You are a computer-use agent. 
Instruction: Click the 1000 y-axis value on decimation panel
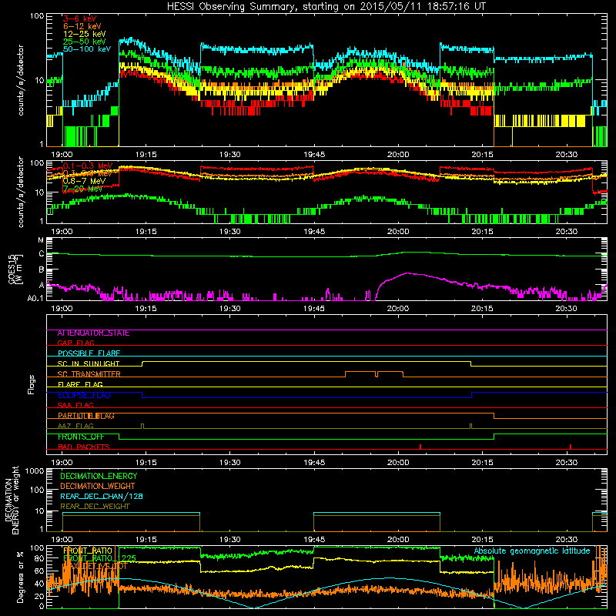point(35,470)
